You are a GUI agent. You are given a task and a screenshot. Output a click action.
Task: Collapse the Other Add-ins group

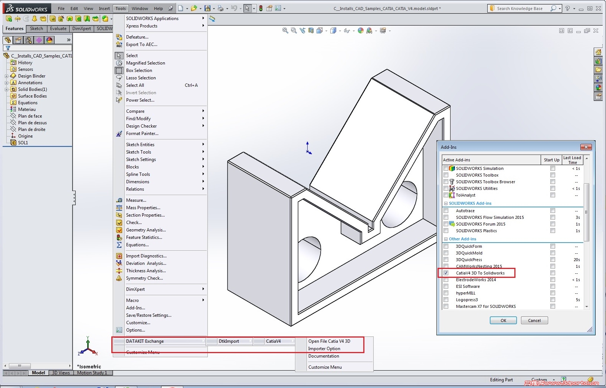coord(446,239)
